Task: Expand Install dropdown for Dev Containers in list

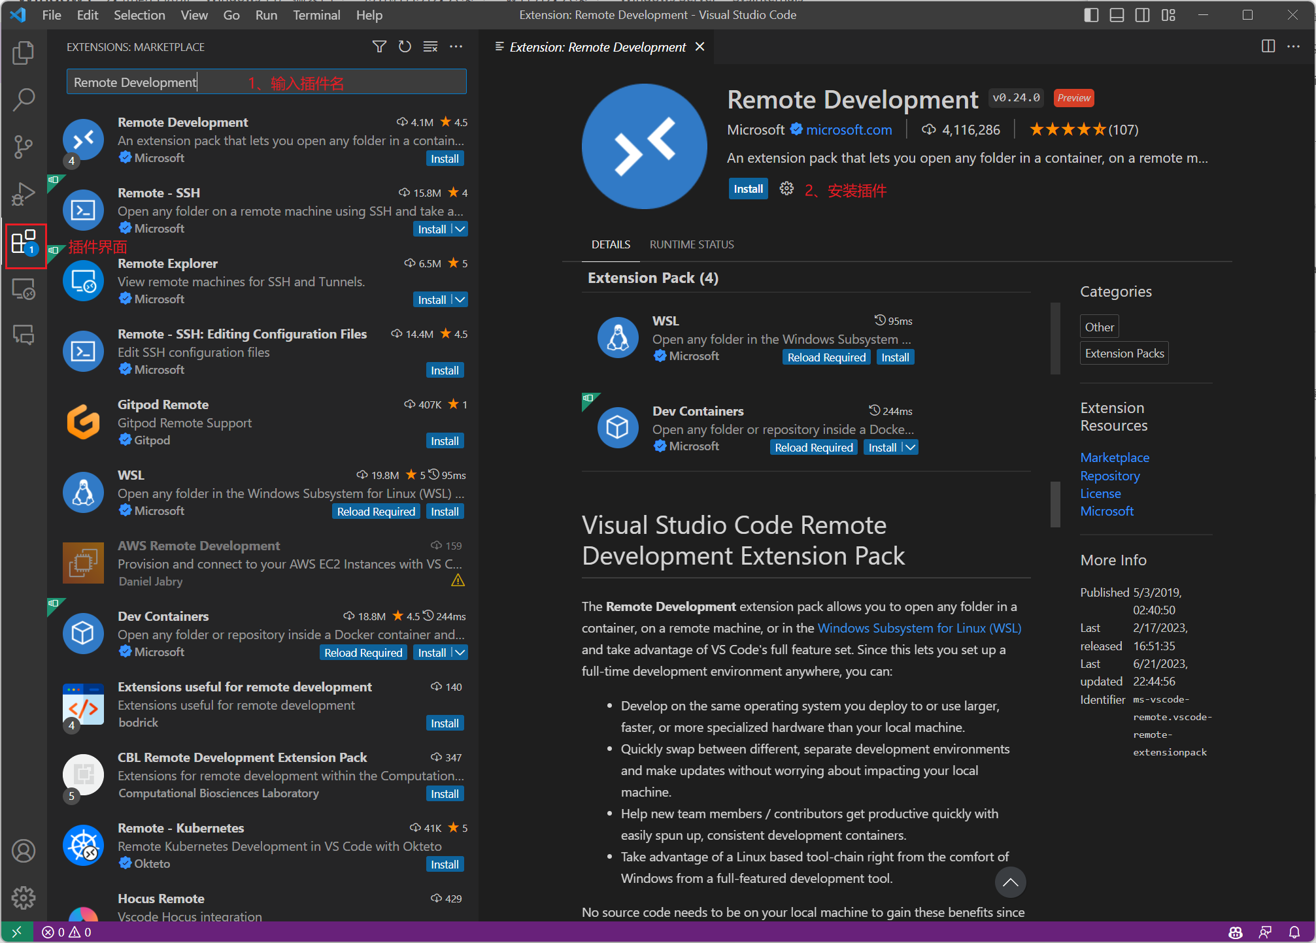Action: [460, 652]
